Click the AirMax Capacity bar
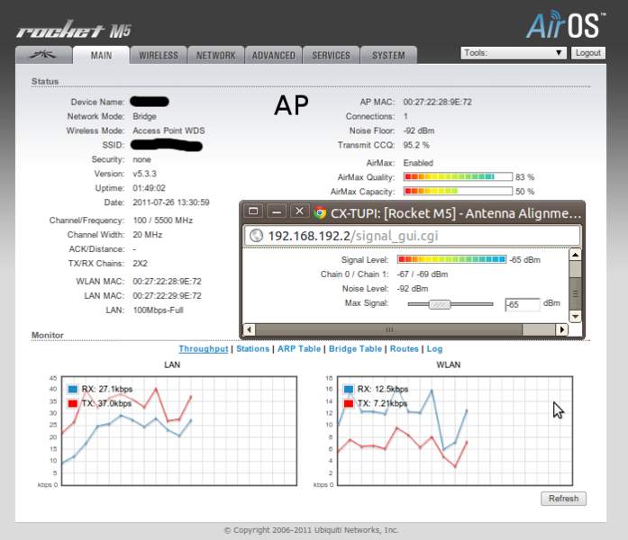This screenshot has height=540, width=628. (458, 191)
